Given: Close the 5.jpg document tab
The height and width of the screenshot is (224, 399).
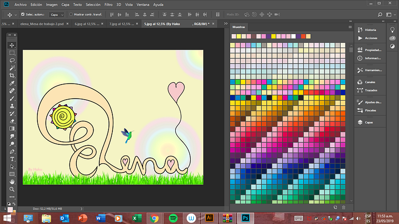Looking at the screenshot, I should 213,24.
